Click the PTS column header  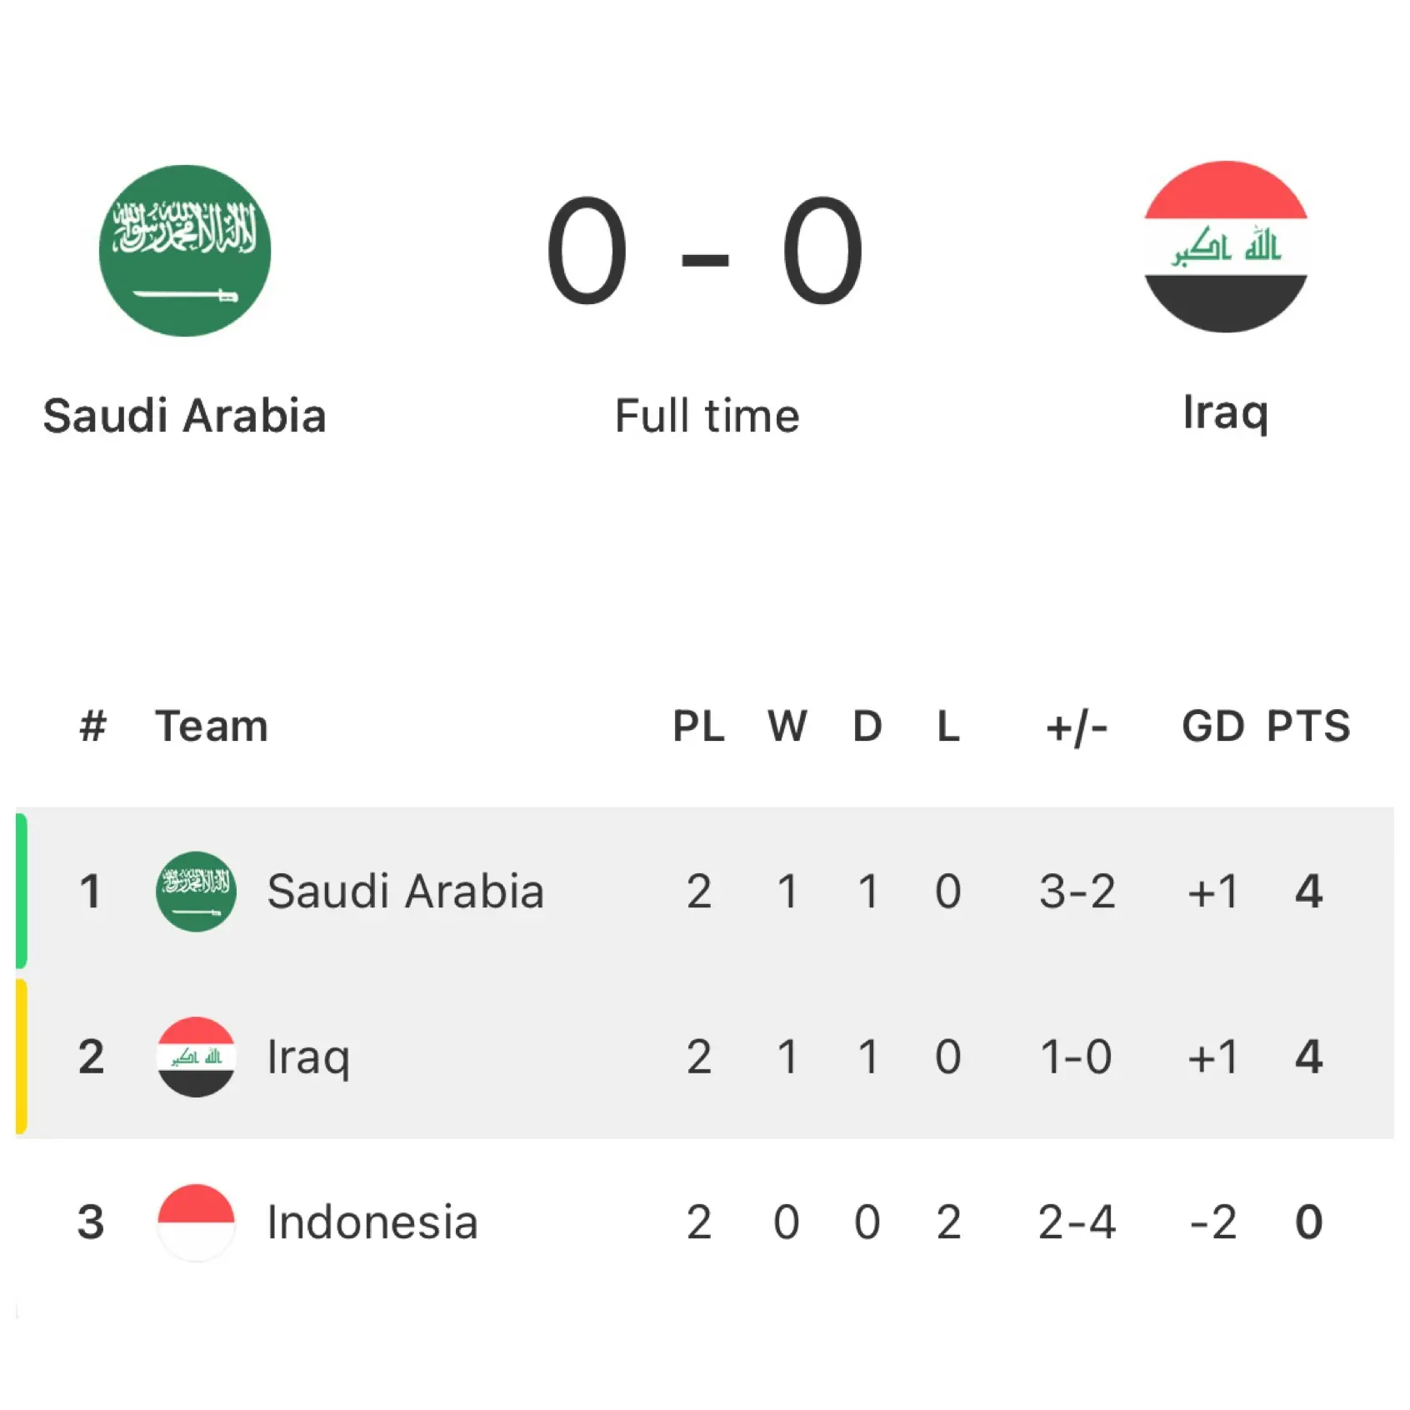pyautogui.click(x=1308, y=726)
